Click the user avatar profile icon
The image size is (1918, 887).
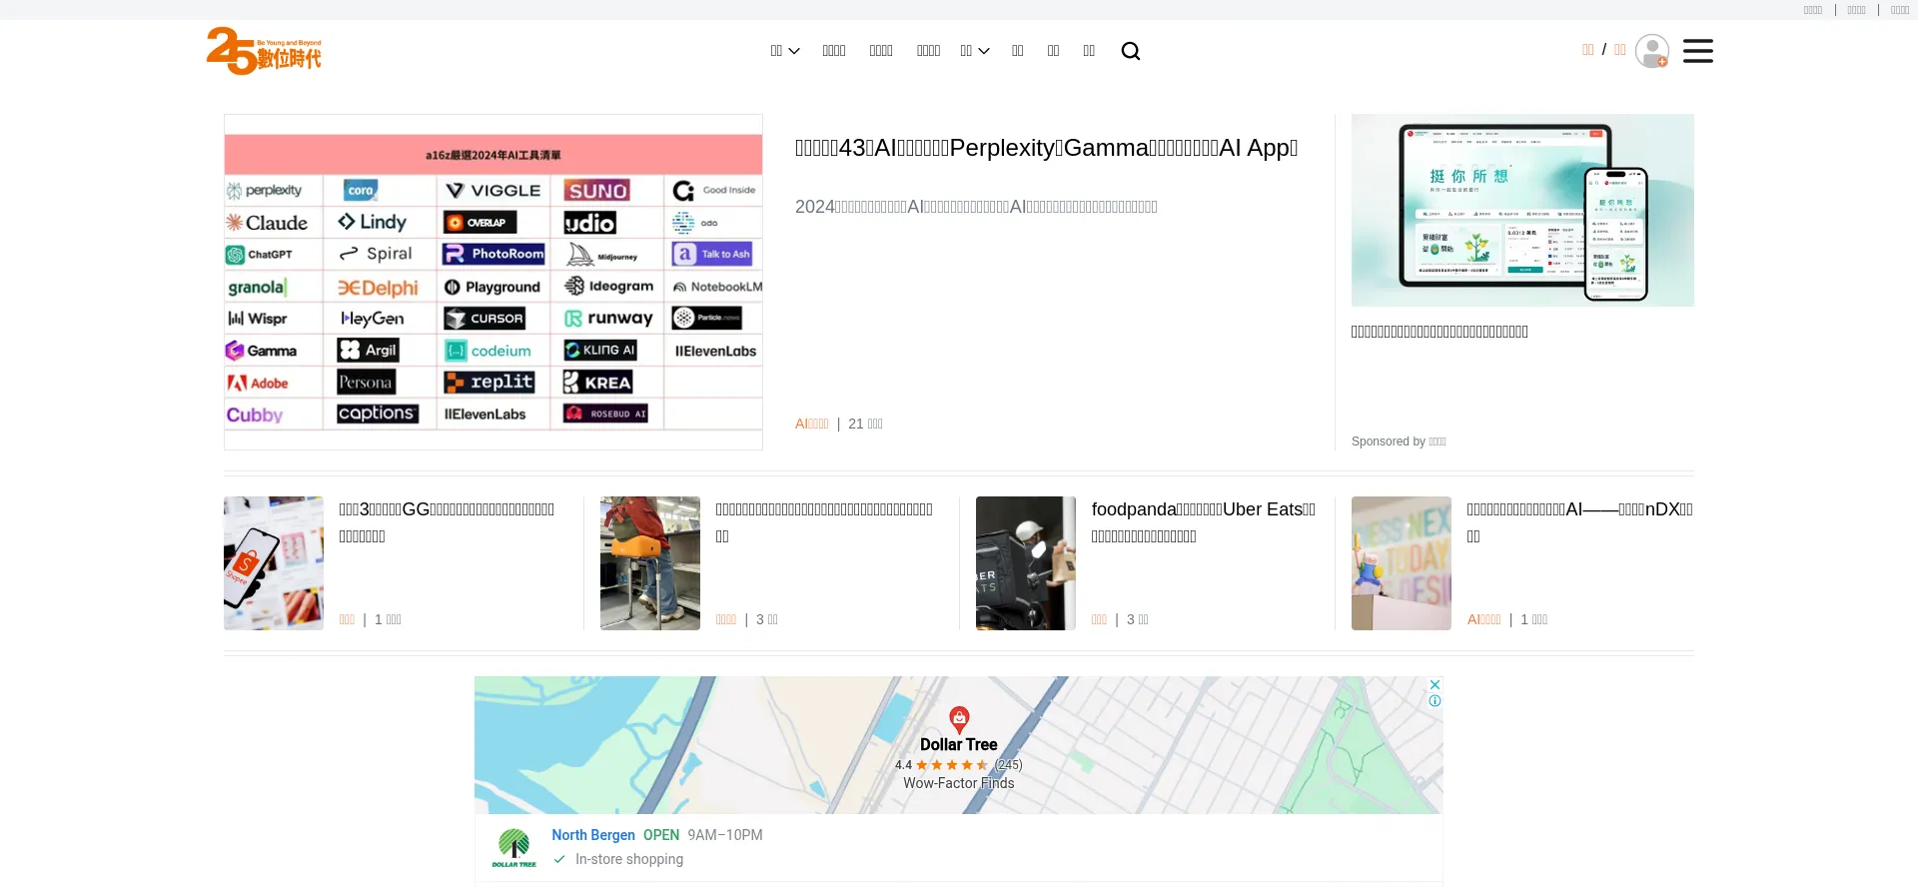pyautogui.click(x=1651, y=51)
